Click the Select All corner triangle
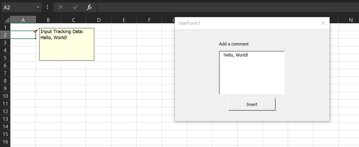The width and height of the screenshot is (359, 147). (6, 20)
